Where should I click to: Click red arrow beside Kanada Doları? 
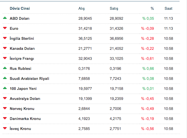[5, 48]
